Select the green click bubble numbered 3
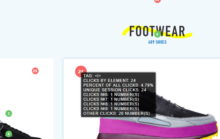This screenshot has height=139, width=220. (x=9, y=113)
